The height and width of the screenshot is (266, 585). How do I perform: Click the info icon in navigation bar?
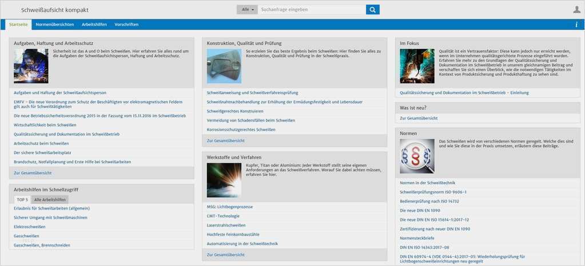(x=576, y=25)
